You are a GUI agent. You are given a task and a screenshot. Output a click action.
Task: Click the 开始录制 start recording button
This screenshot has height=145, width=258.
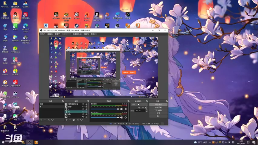click(x=158, y=107)
